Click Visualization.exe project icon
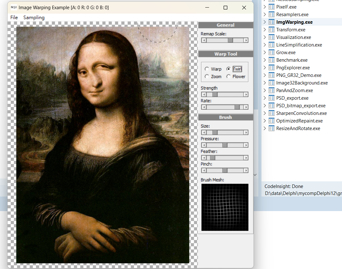342x269 pixels. [x=272, y=37]
